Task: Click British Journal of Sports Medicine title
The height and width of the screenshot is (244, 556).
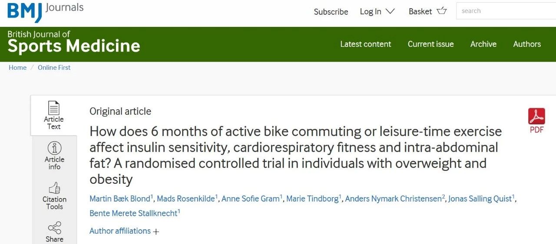Action: (74, 42)
